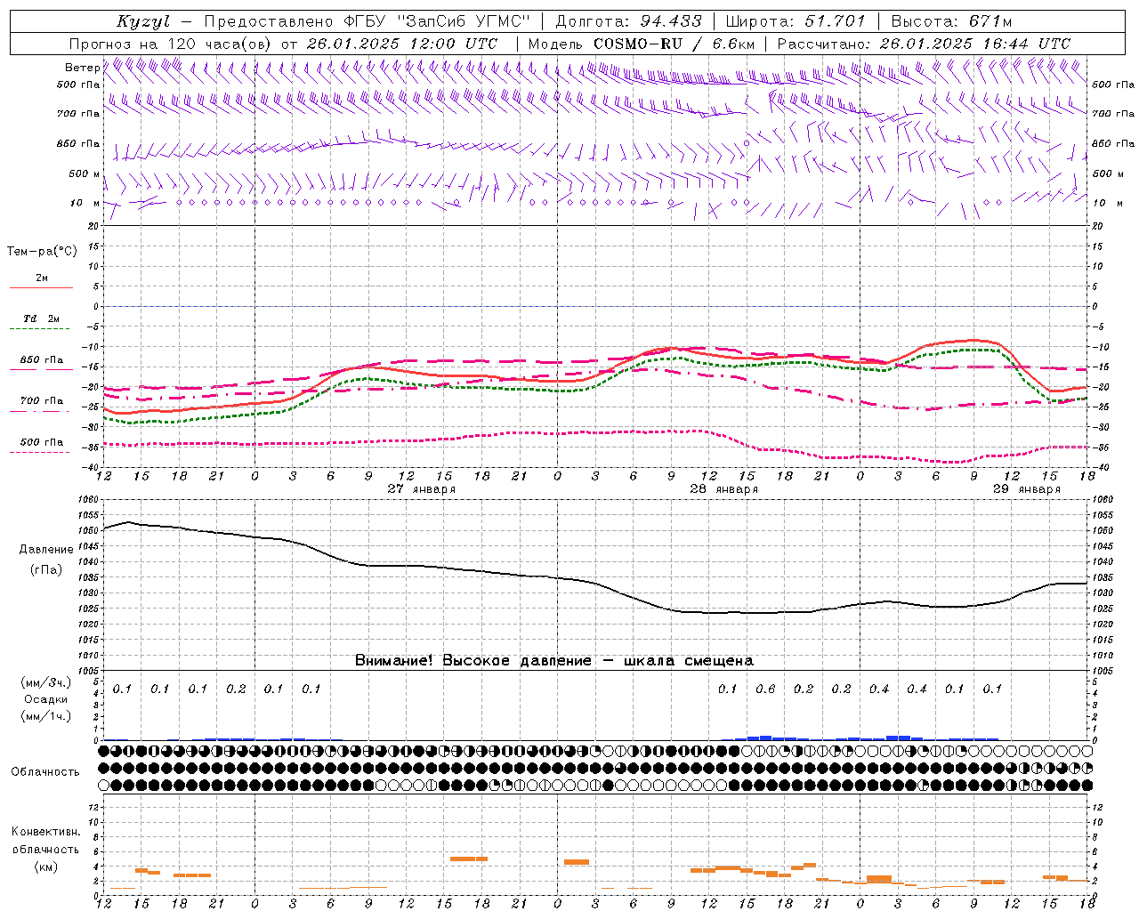
Task: Click the 0.6 precipitation value
Action: click(765, 689)
